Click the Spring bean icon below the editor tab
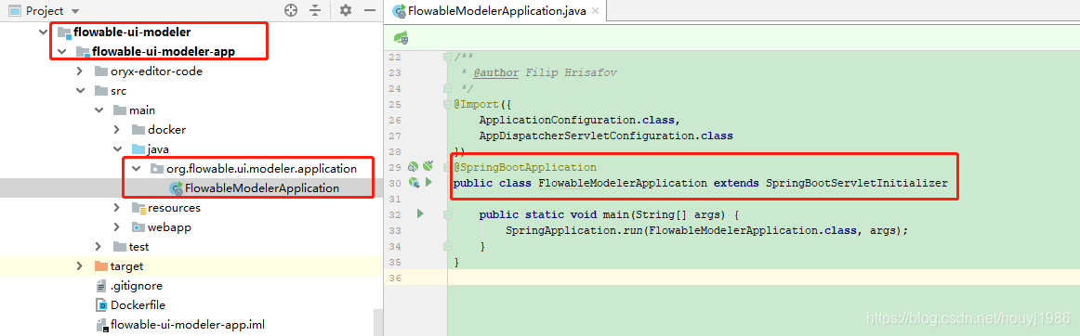Viewport: 1080px width, 336px height. [x=402, y=38]
